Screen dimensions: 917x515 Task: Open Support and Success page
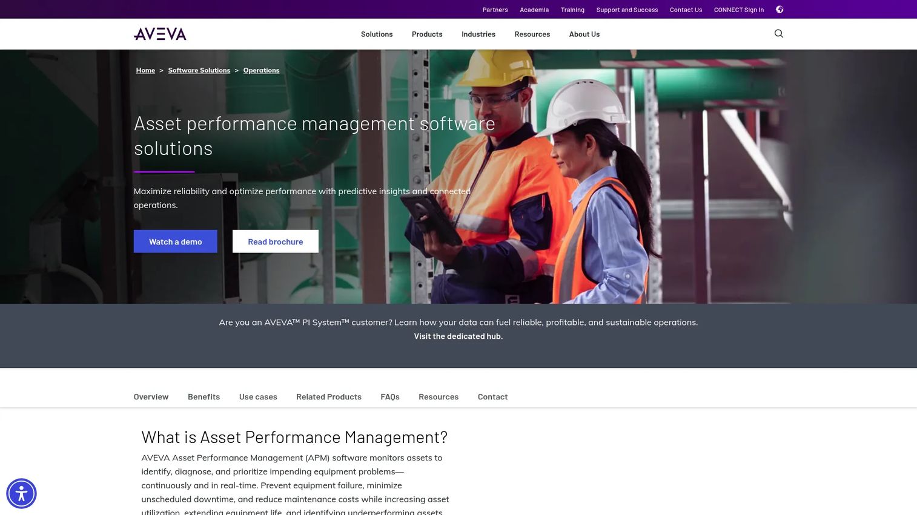pyautogui.click(x=627, y=10)
